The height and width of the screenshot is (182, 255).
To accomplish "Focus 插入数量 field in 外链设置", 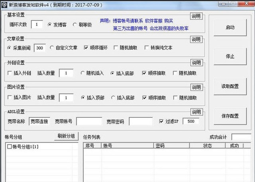I will 66,73.
